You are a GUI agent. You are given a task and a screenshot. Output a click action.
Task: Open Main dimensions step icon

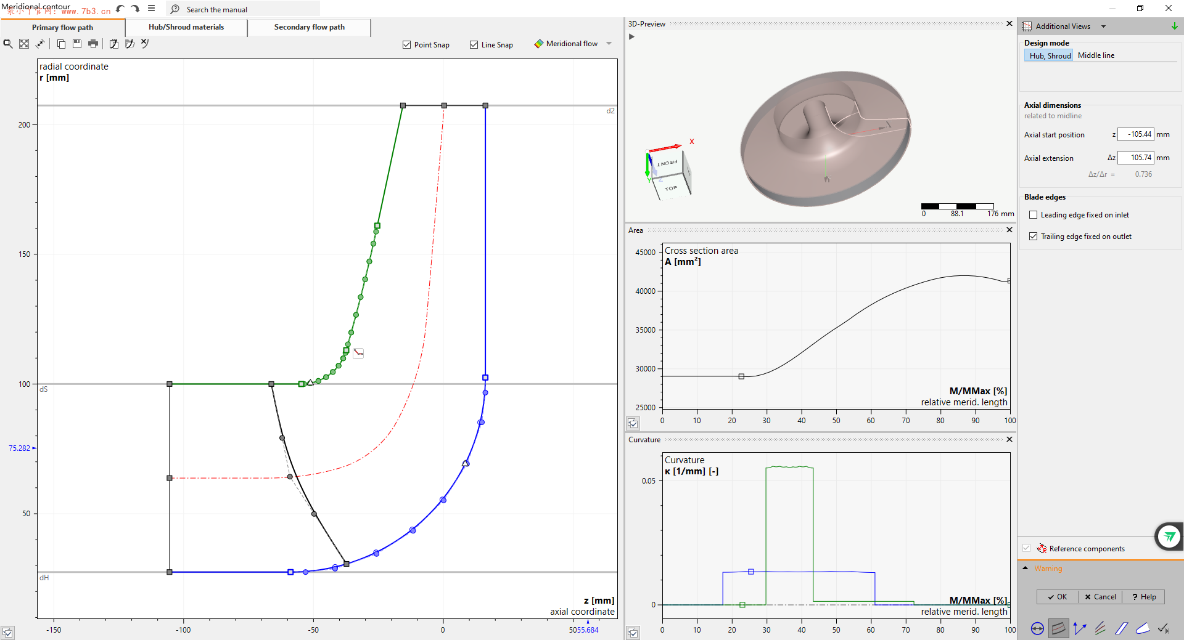[x=1037, y=628]
